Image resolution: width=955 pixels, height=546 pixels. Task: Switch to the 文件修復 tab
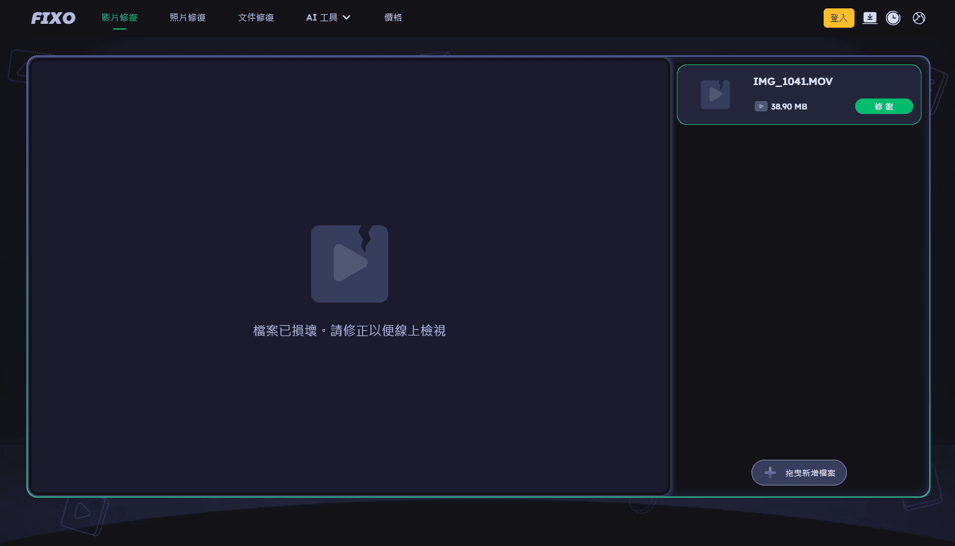tap(256, 17)
